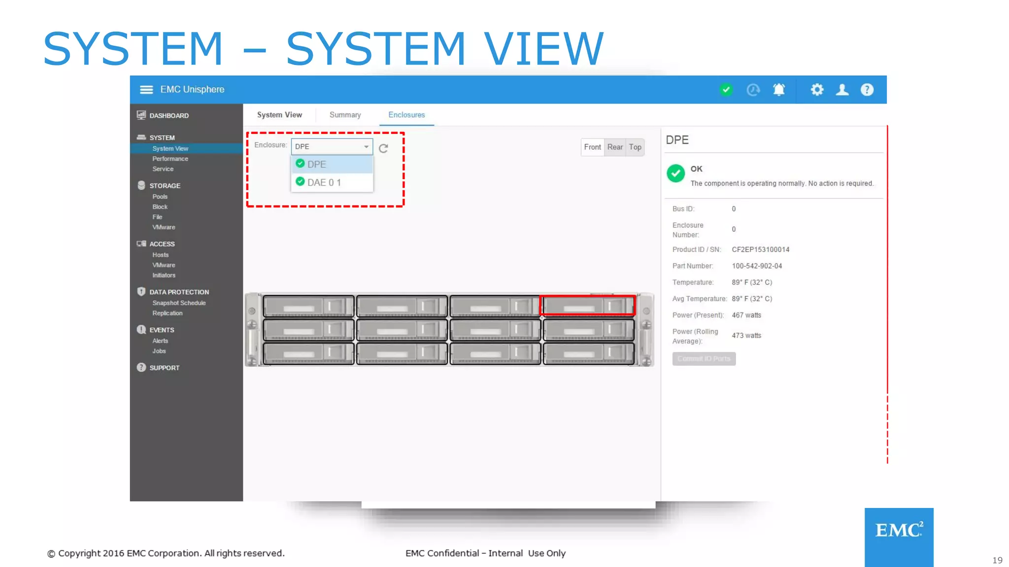Image resolution: width=1009 pixels, height=567 pixels.
Task: Open the help question mark icon
Action: point(867,90)
